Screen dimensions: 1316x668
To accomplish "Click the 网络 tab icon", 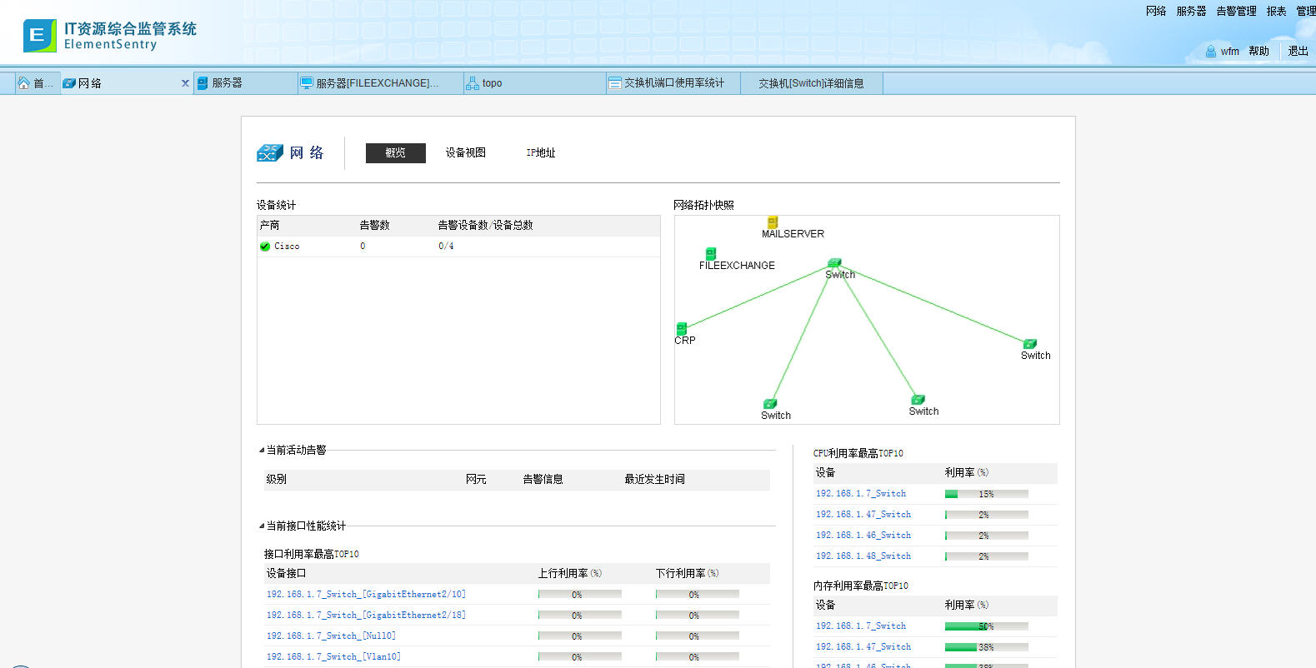I will coord(69,83).
